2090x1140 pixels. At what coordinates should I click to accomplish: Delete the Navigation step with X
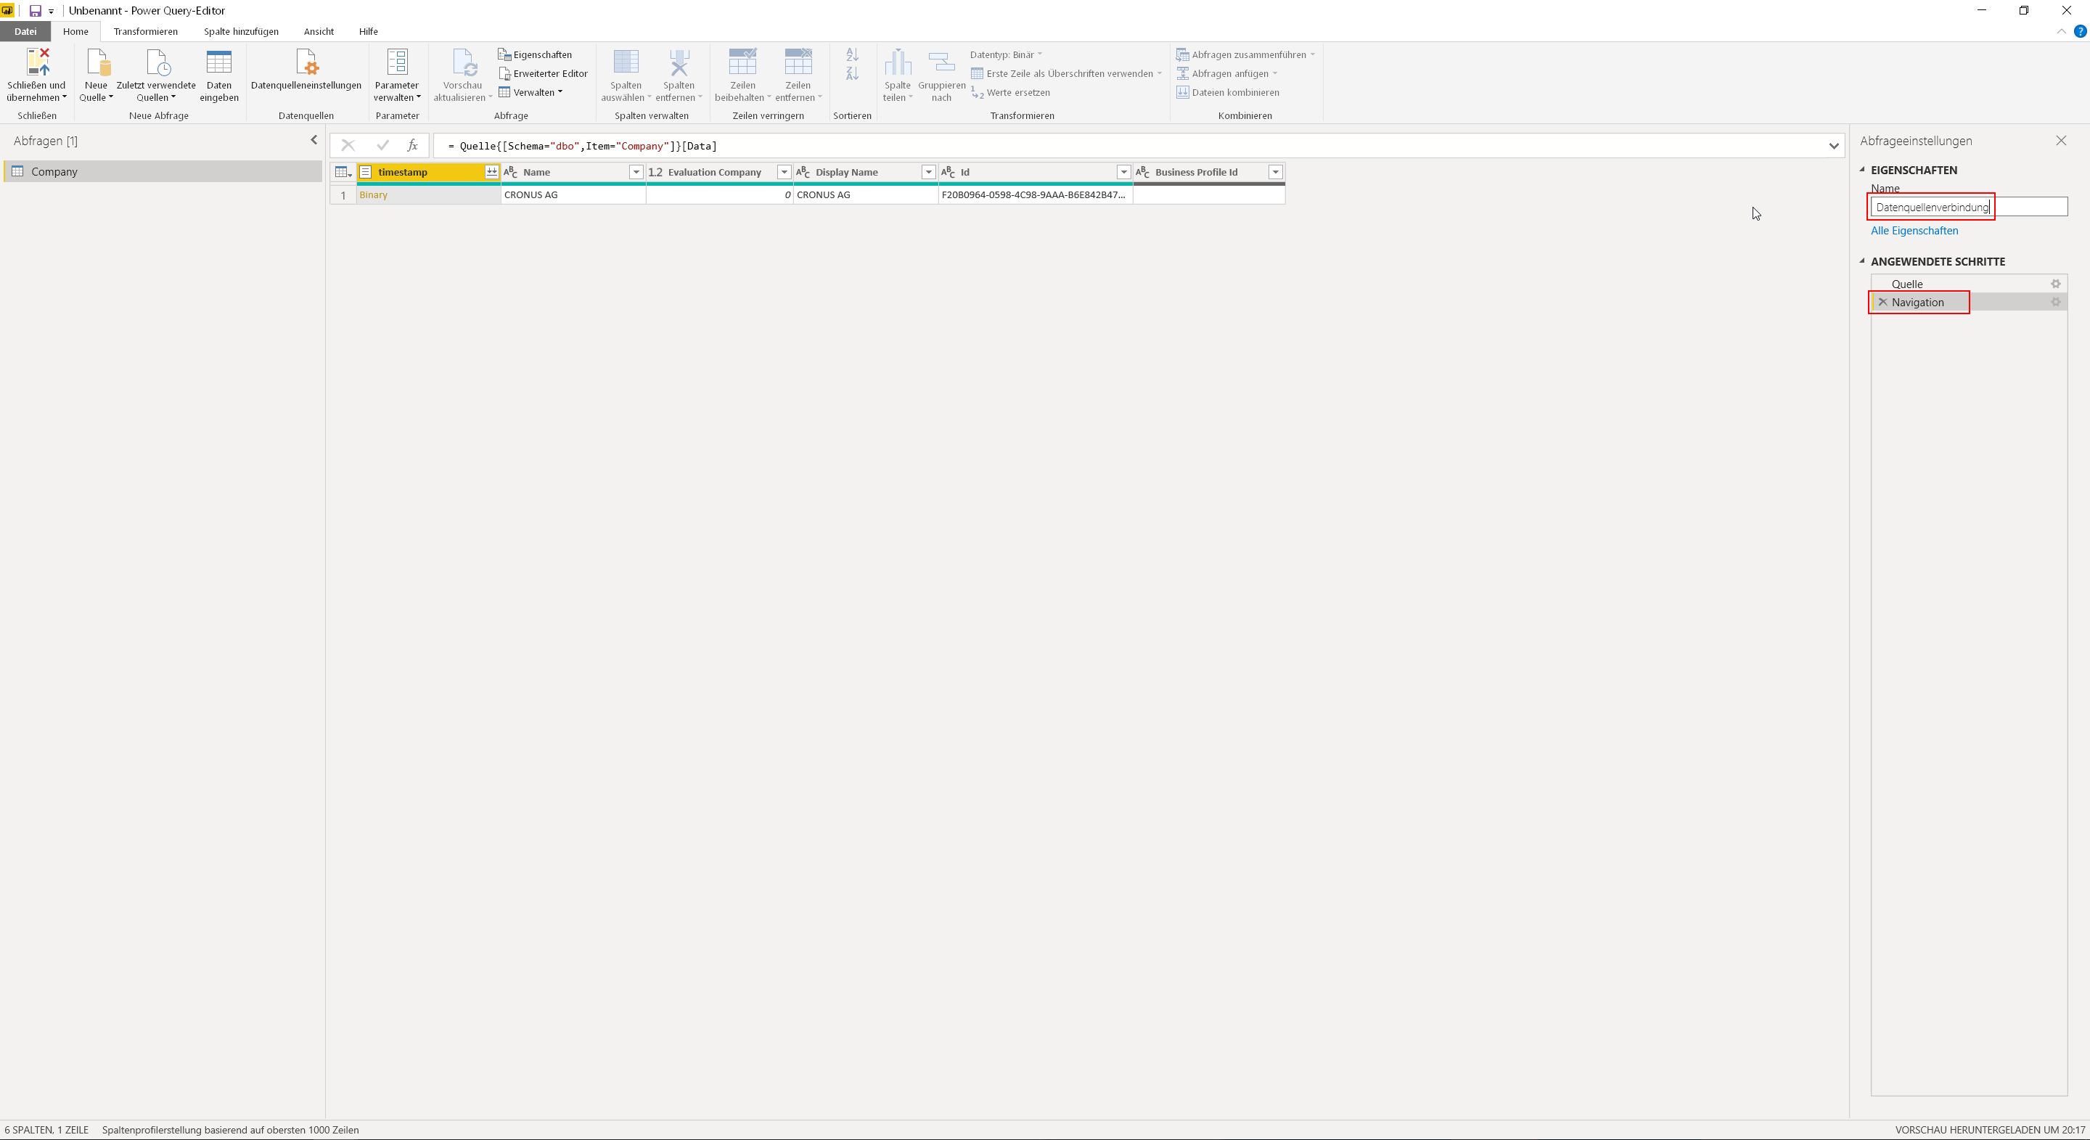[x=1883, y=303]
